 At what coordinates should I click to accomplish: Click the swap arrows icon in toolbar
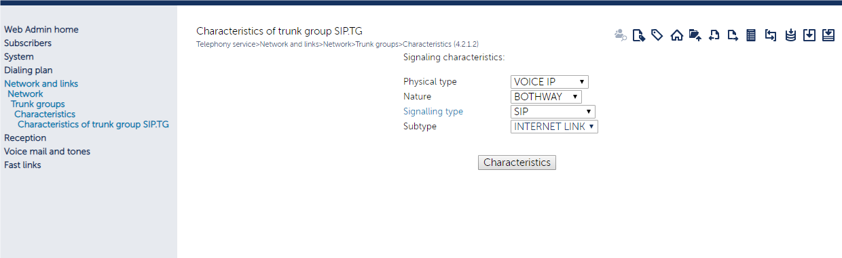pyautogui.click(x=770, y=35)
